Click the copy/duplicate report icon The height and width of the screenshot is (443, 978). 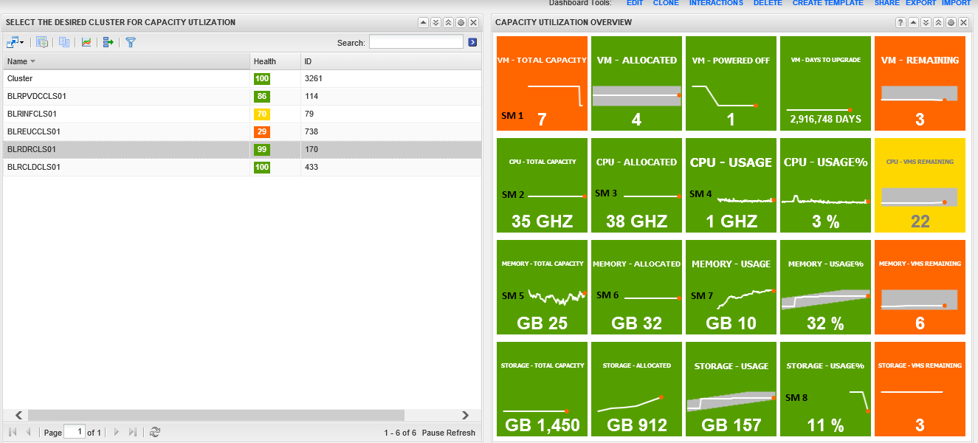pyautogui.click(x=63, y=42)
